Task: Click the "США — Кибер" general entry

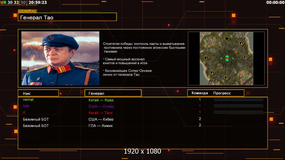Action: (x=101, y=119)
